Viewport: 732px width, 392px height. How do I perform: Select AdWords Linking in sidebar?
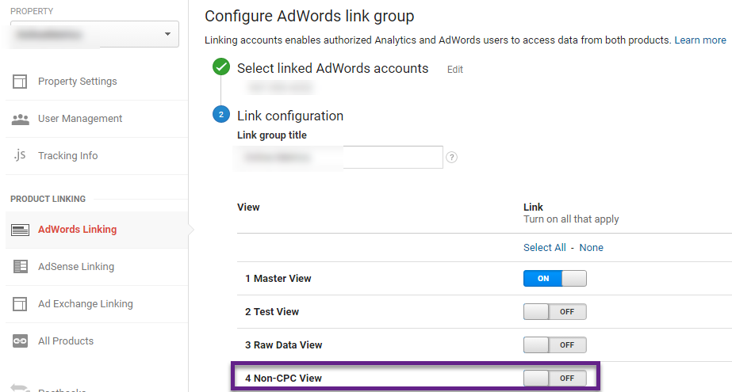click(x=78, y=230)
